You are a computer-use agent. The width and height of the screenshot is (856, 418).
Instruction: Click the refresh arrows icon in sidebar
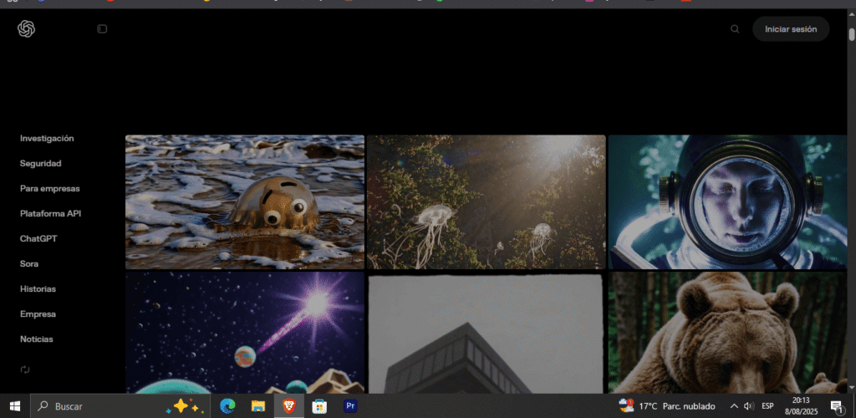pyautogui.click(x=25, y=370)
